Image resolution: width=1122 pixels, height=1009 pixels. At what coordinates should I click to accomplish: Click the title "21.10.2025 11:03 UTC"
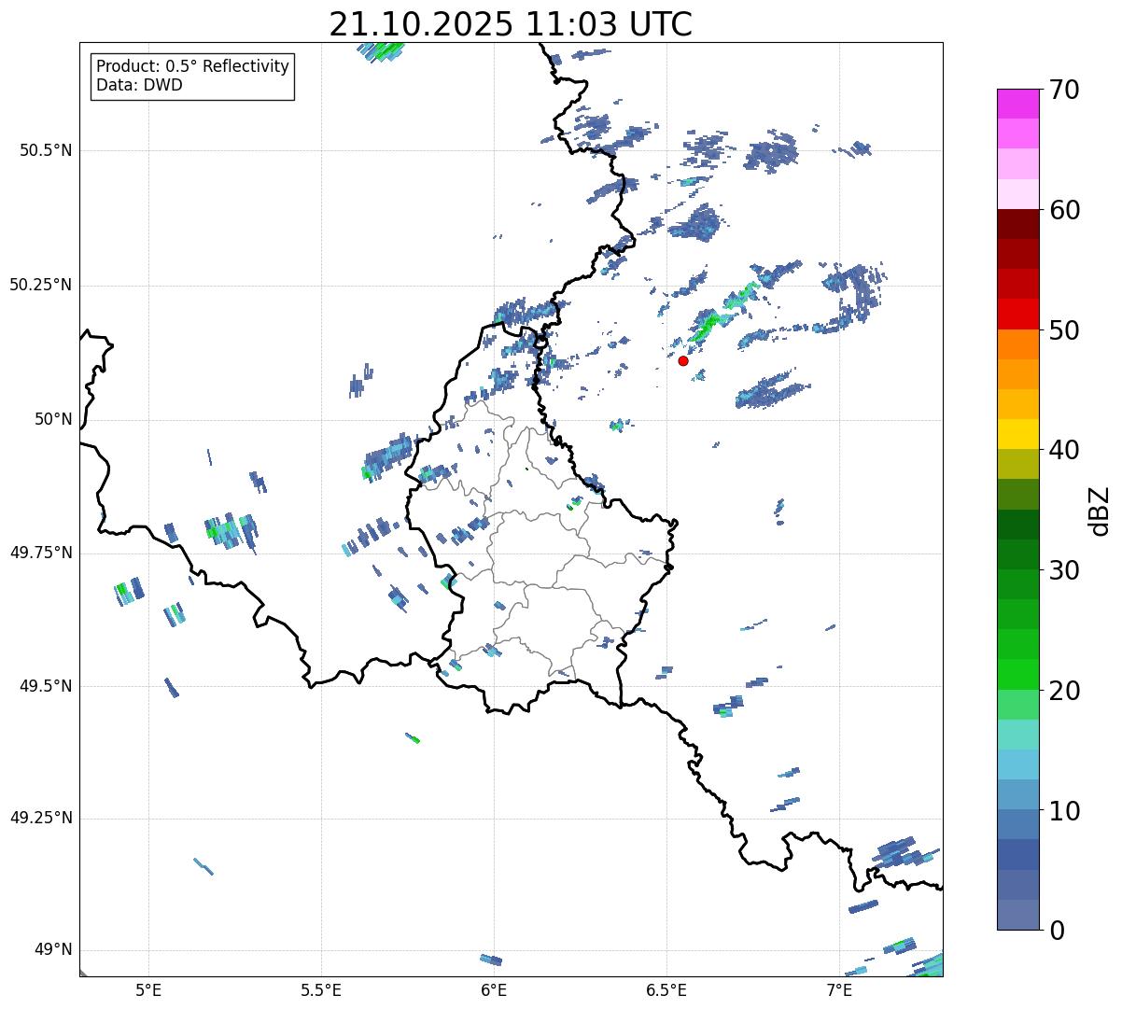(x=511, y=24)
